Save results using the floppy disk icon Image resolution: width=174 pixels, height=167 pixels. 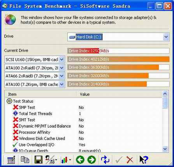[39, 160]
